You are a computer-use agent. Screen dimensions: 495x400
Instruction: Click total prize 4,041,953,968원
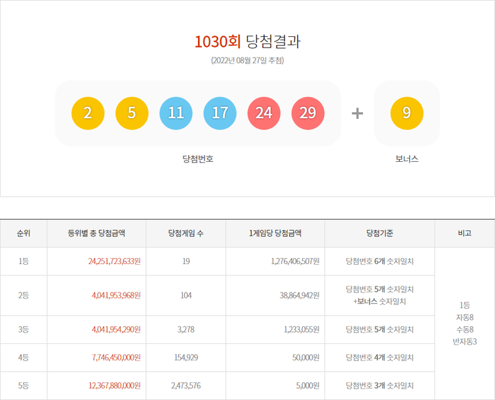point(116,296)
